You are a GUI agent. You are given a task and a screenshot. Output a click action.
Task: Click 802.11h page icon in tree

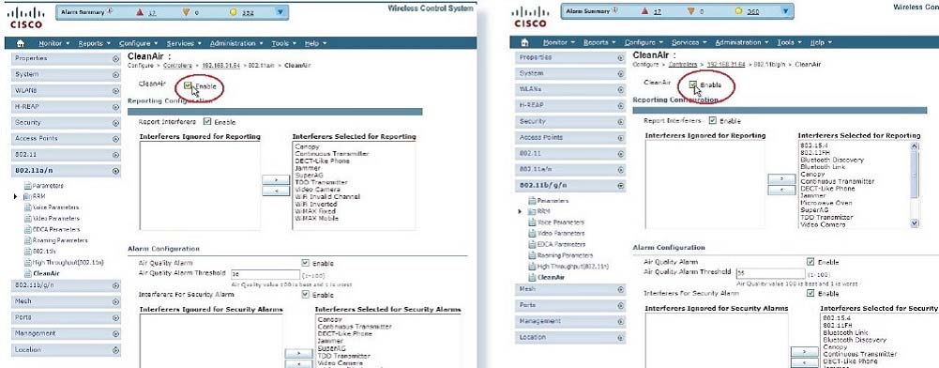coord(27,252)
